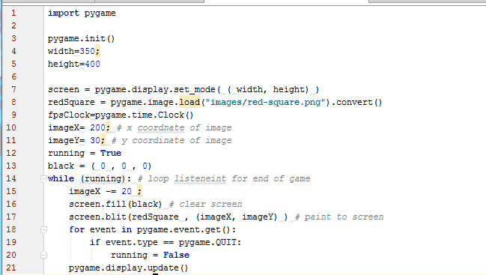Click the '# paint to screen' comment
The width and height of the screenshot is (486, 275).
tap(339, 217)
